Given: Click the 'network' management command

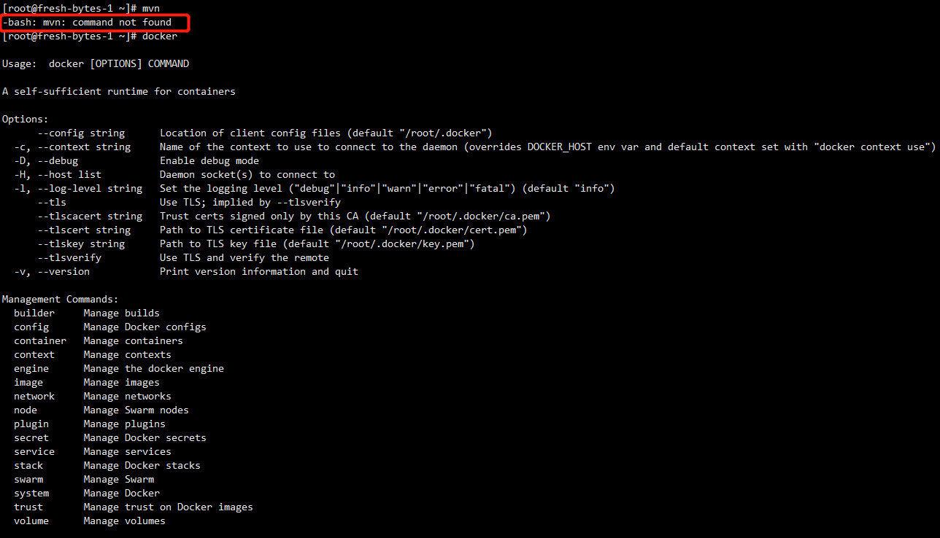Looking at the screenshot, I should tap(34, 397).
